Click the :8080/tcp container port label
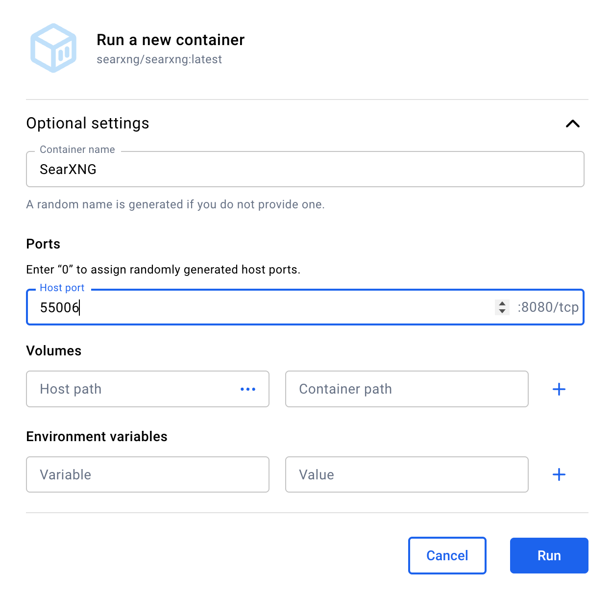Screen dimensions: 612x597 548,307
